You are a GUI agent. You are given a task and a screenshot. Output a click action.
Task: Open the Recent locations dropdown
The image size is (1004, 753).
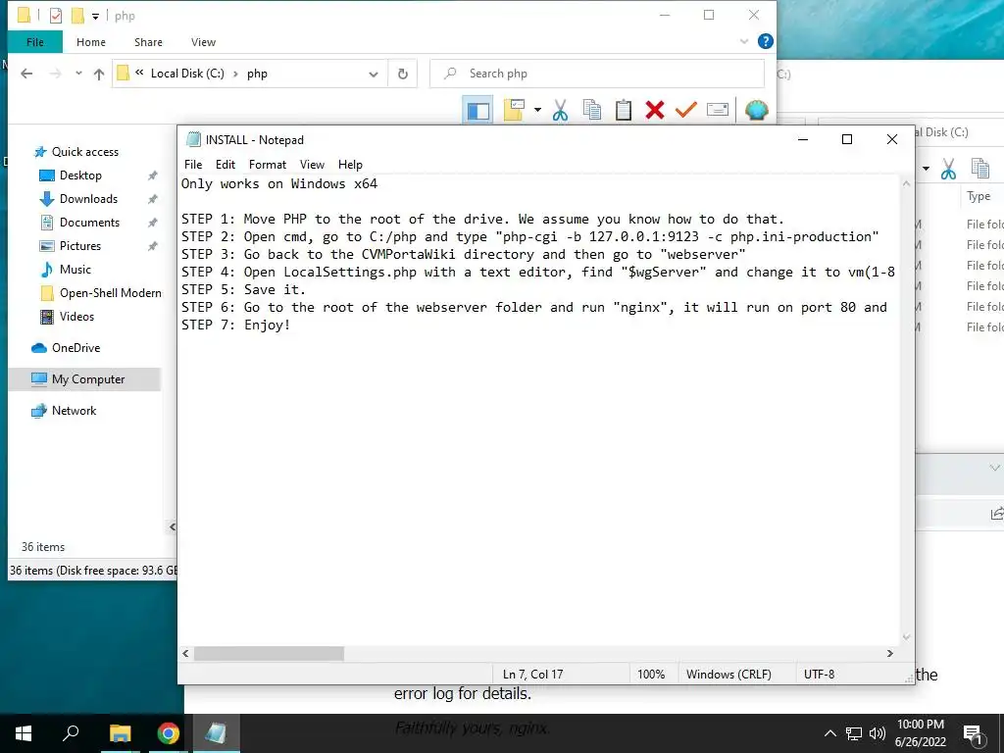pos(78,74)
